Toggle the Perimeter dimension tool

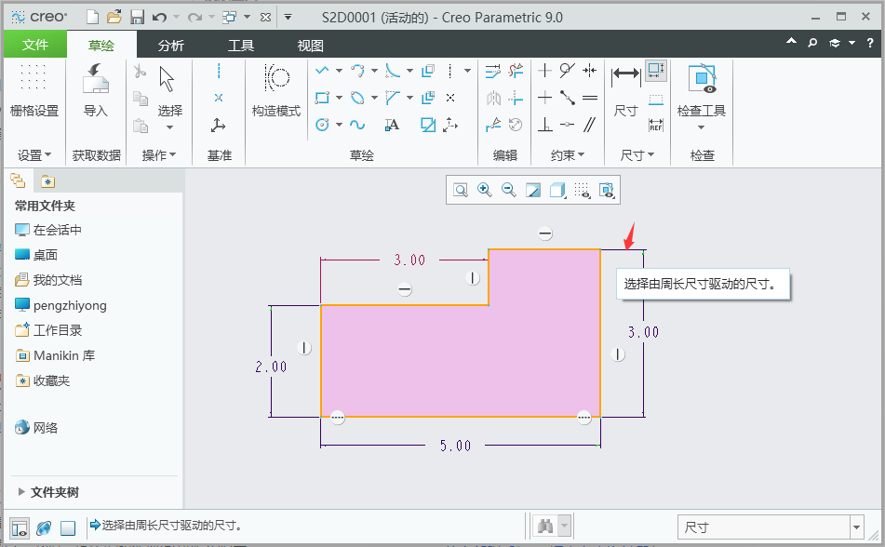pos(656,71)
